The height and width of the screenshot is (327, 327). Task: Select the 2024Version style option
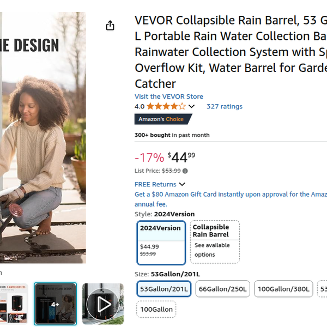pyautogui.click(x=161, y=242)
